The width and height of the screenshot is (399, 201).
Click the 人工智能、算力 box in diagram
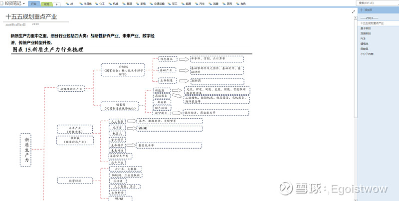125,187
